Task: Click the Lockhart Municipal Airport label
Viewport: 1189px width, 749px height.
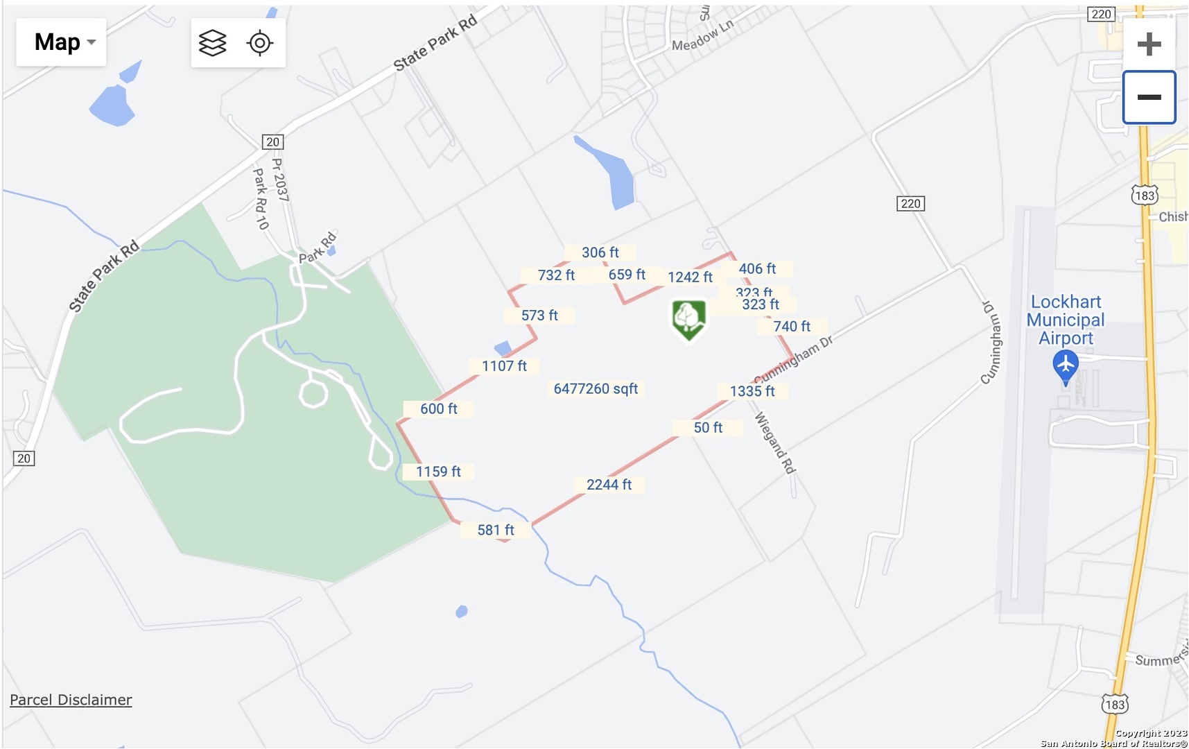Action: 1066,320
